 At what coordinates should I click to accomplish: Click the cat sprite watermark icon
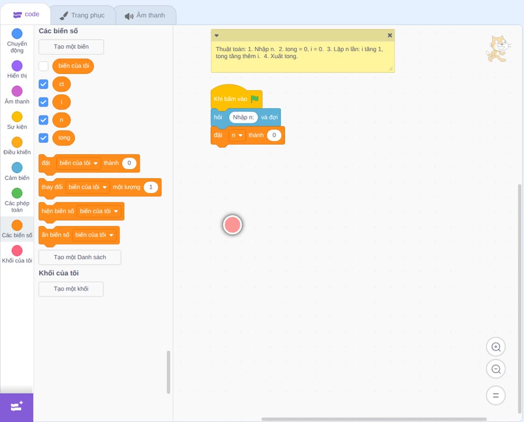coord(498,49)
